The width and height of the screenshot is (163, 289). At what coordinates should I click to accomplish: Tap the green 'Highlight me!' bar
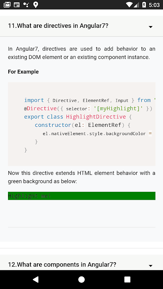(x=81, y=196)
